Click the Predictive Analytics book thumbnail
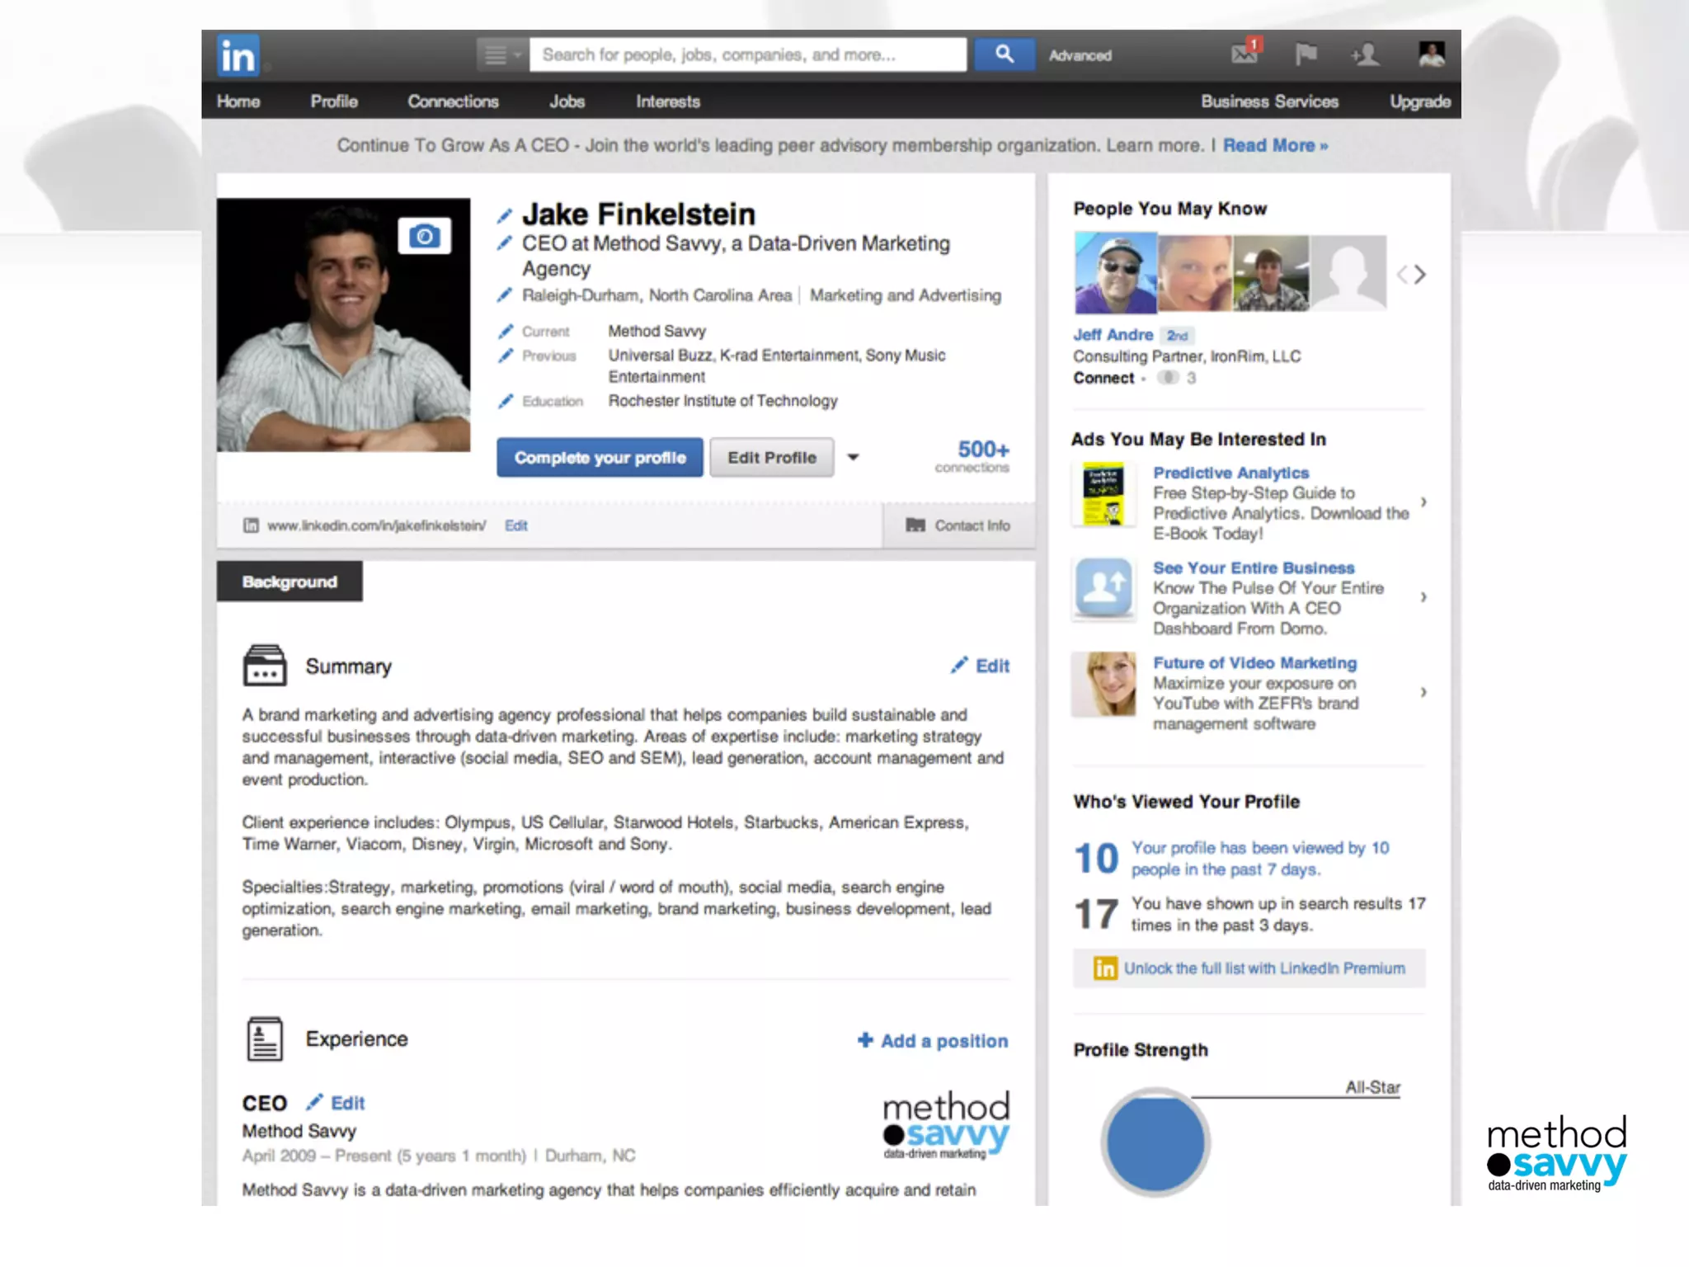This screenshot has width=1689, height=1267. (x=1103, y=494)
